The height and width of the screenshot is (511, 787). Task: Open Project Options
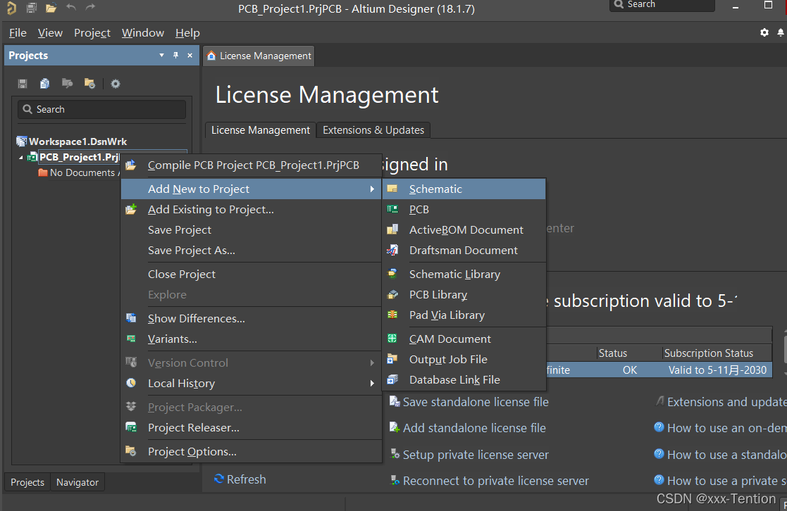point(251,452)
